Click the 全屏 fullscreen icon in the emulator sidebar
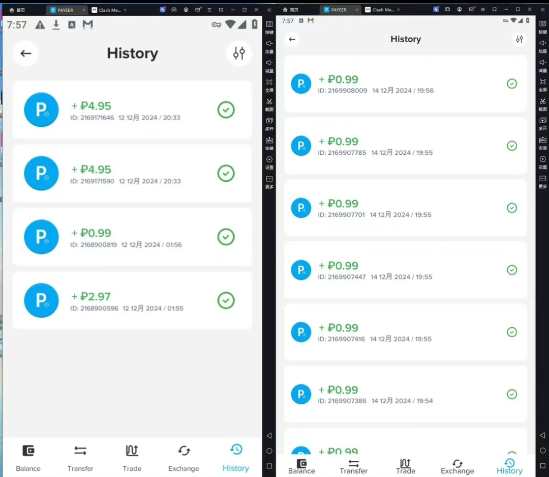The width and height of the screenshot is (549, 477). 269,82
